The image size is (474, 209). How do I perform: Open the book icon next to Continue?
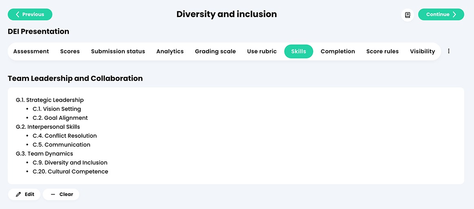pyautogui.click(x=408, y=15)
